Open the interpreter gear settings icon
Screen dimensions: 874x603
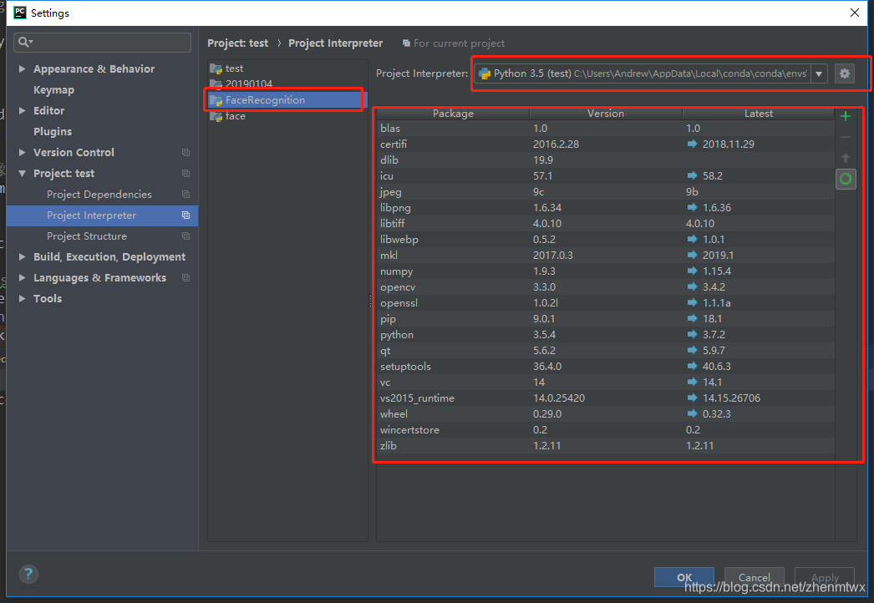click(x=845, y=73)
